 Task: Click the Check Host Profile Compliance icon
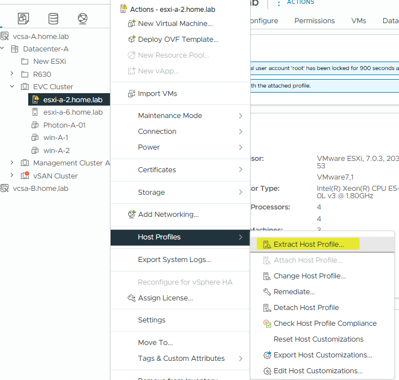pos(267,324)
